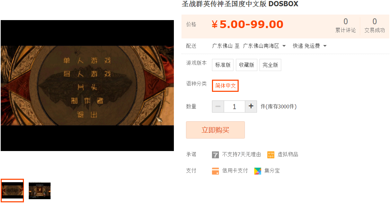
Task: Click the quantity input field
Action: click(234, 106)
